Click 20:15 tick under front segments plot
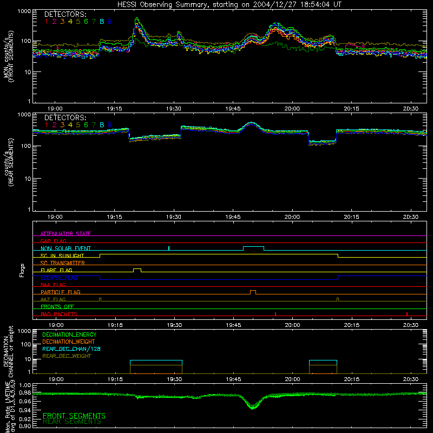Screen dimensions: 433x433 [x=351, y=109]
